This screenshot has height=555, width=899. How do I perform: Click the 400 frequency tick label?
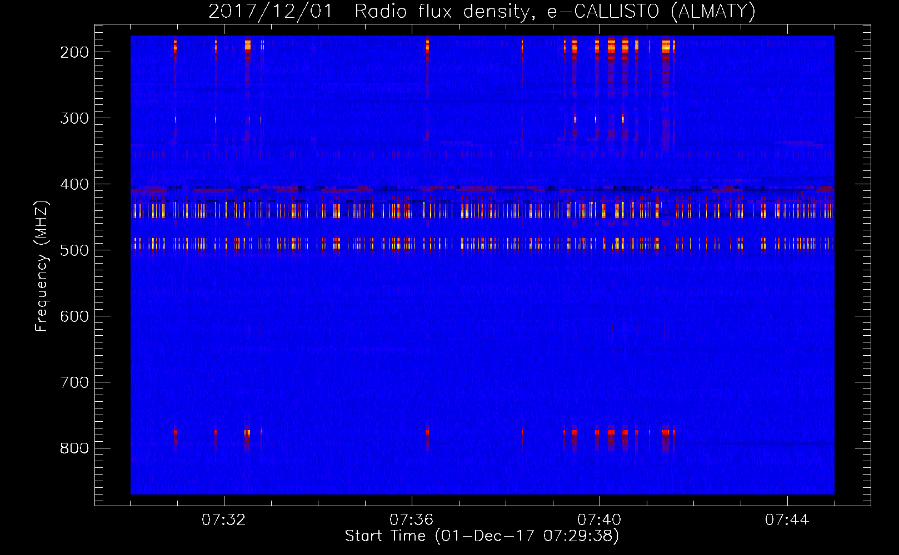pos(74,184)
